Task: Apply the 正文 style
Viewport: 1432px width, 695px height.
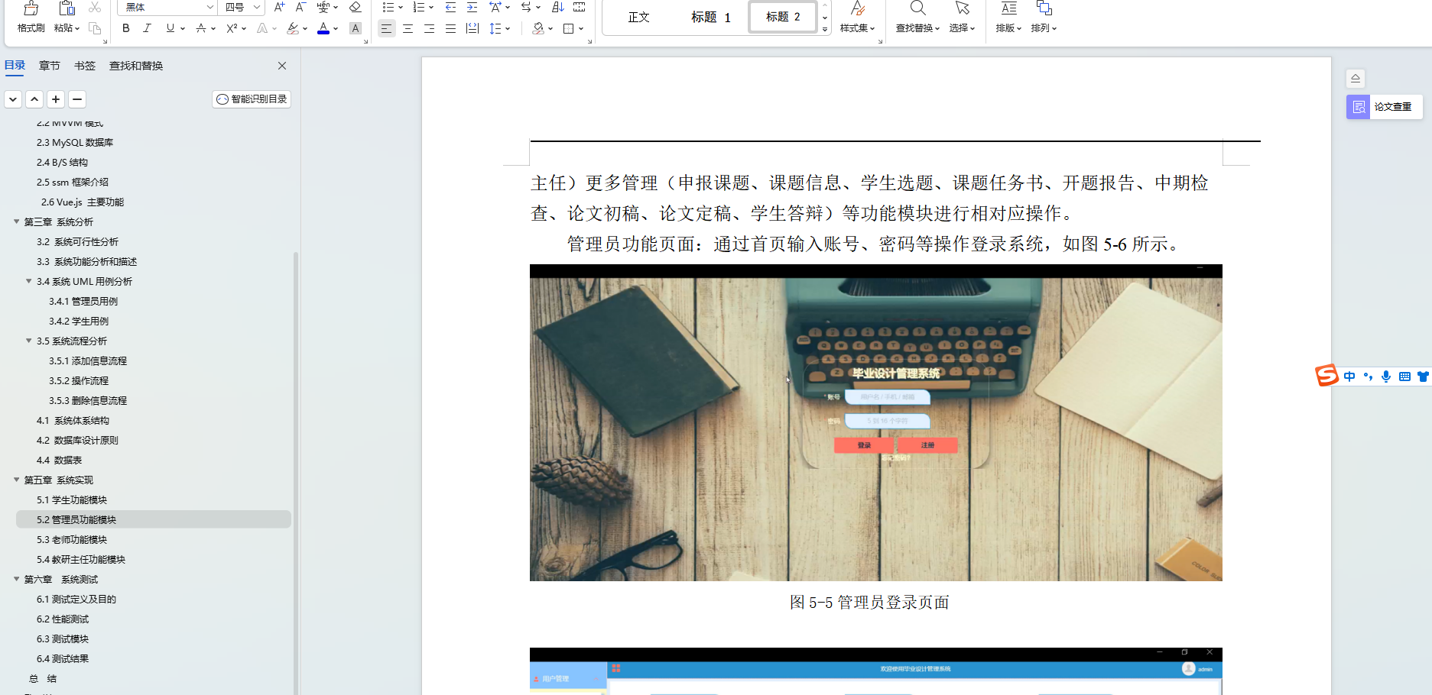Action: click(x=638, y=17)
